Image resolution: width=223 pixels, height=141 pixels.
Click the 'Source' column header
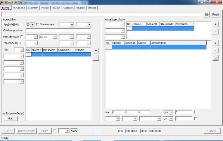(144, 43)
